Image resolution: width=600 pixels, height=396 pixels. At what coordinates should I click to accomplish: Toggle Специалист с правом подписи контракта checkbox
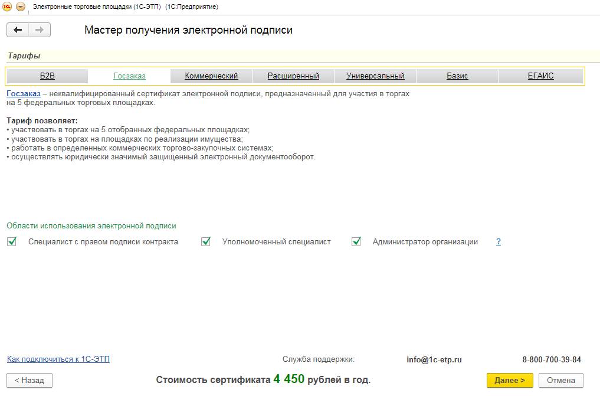[x=12, y=241]
